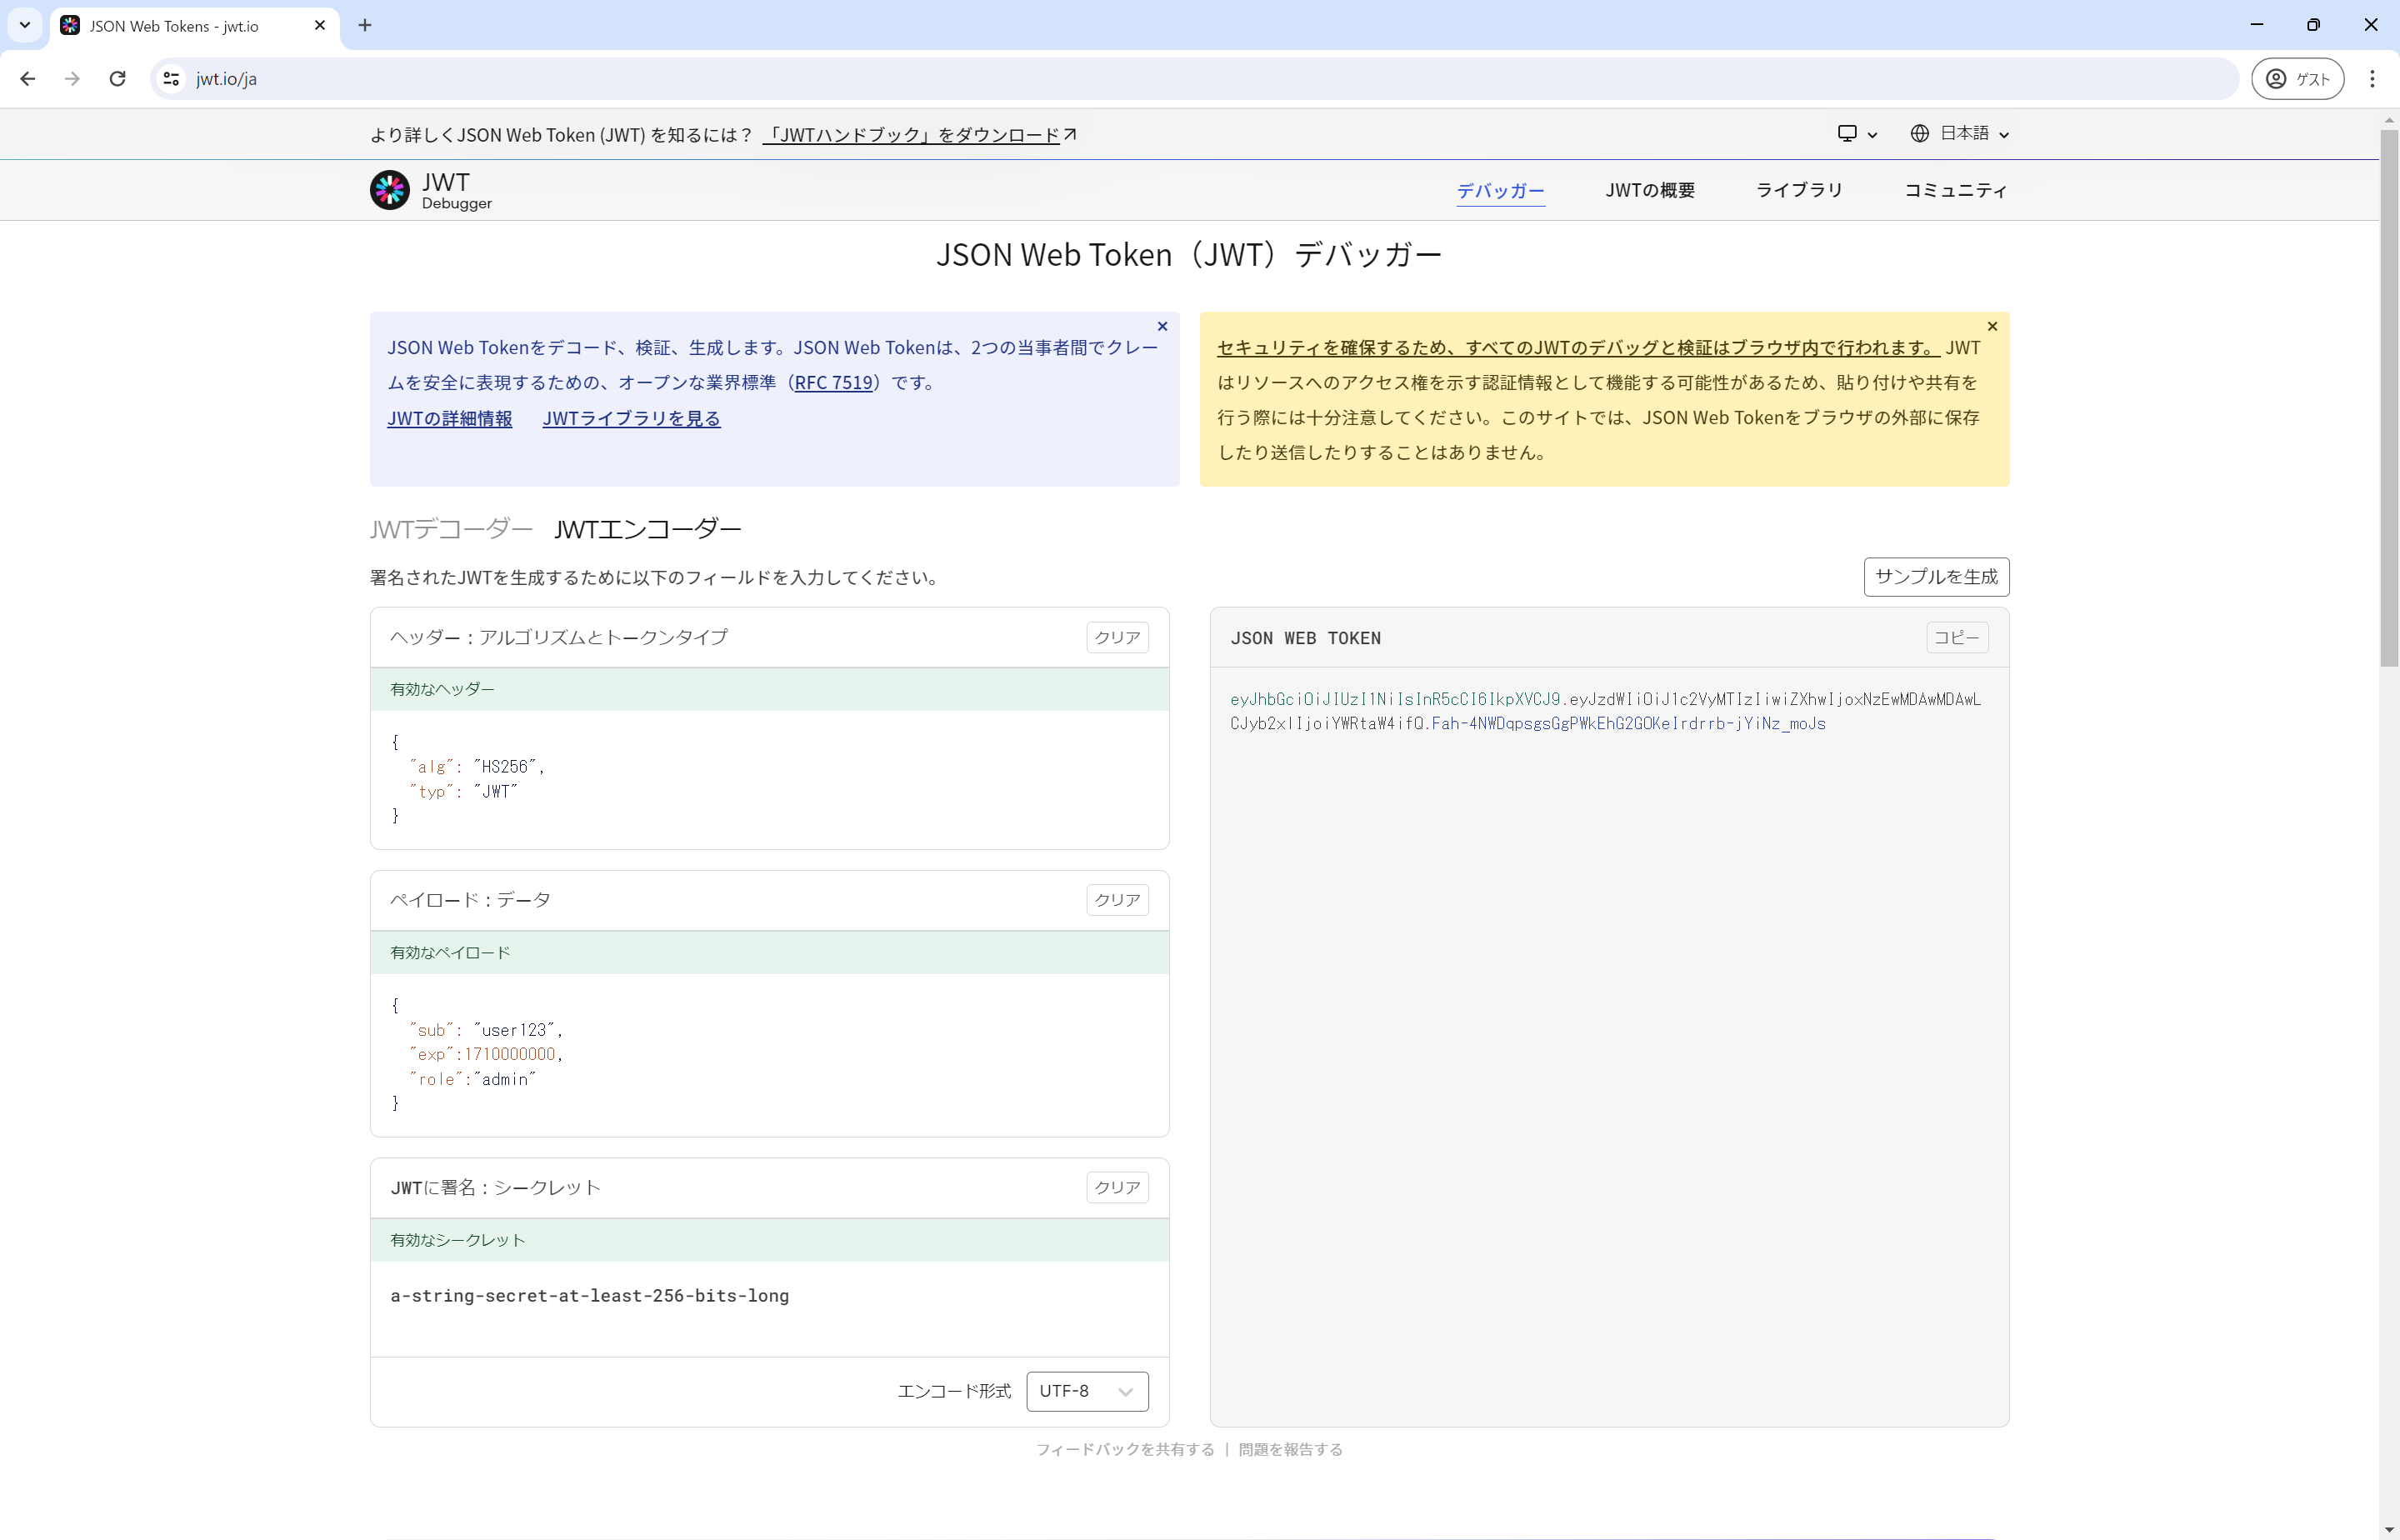Click the guest profile button
The height and width of the screenshot is (1540, 2400).
[x=2297, y=79]
